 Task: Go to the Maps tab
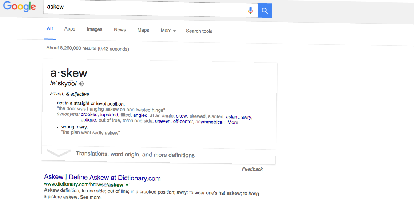coord(143,30)
